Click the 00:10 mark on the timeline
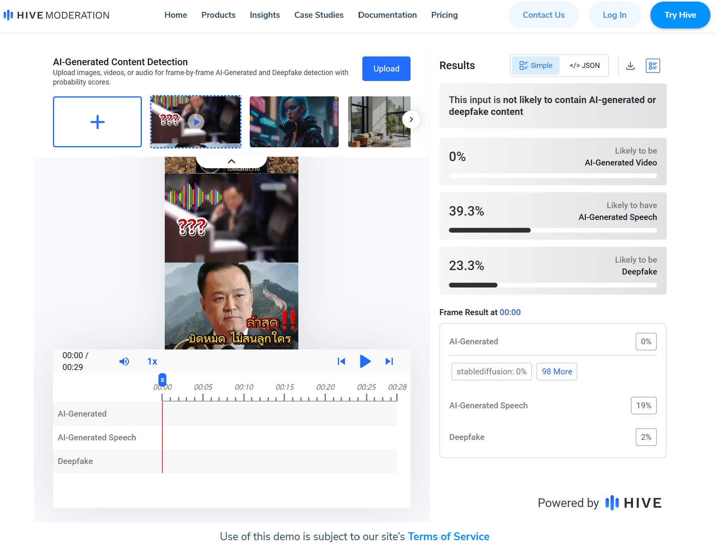The width and height of the screenshot is (716, 556). [244, 387]
